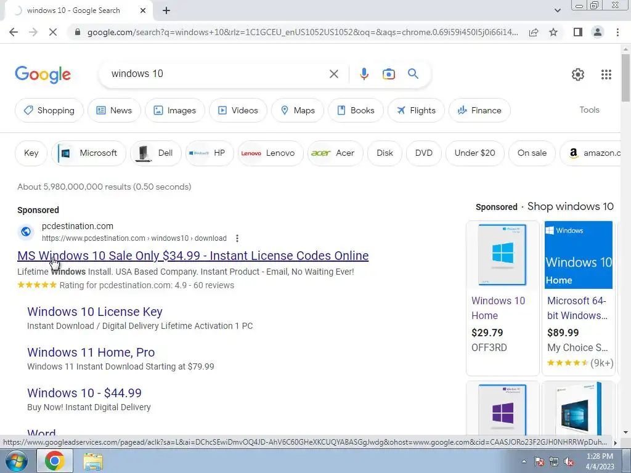The image size is (631, 473).
Task: Open a new Chrome tab
Action: [x=166, y=11]
